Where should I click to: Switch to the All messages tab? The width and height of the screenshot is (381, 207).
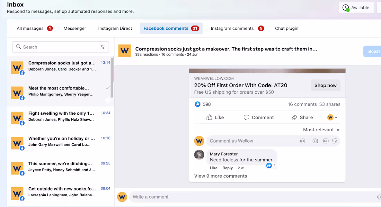pyautogui.click(x=35, y=28)
